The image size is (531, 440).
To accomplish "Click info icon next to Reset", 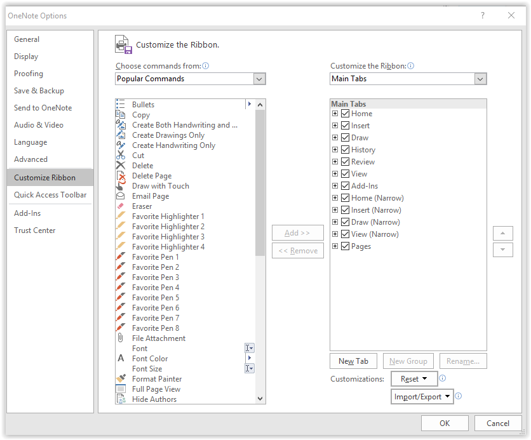I will [x=443, y=378].
